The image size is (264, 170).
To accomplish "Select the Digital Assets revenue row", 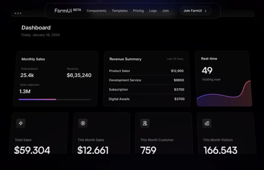I will (146, 99).
